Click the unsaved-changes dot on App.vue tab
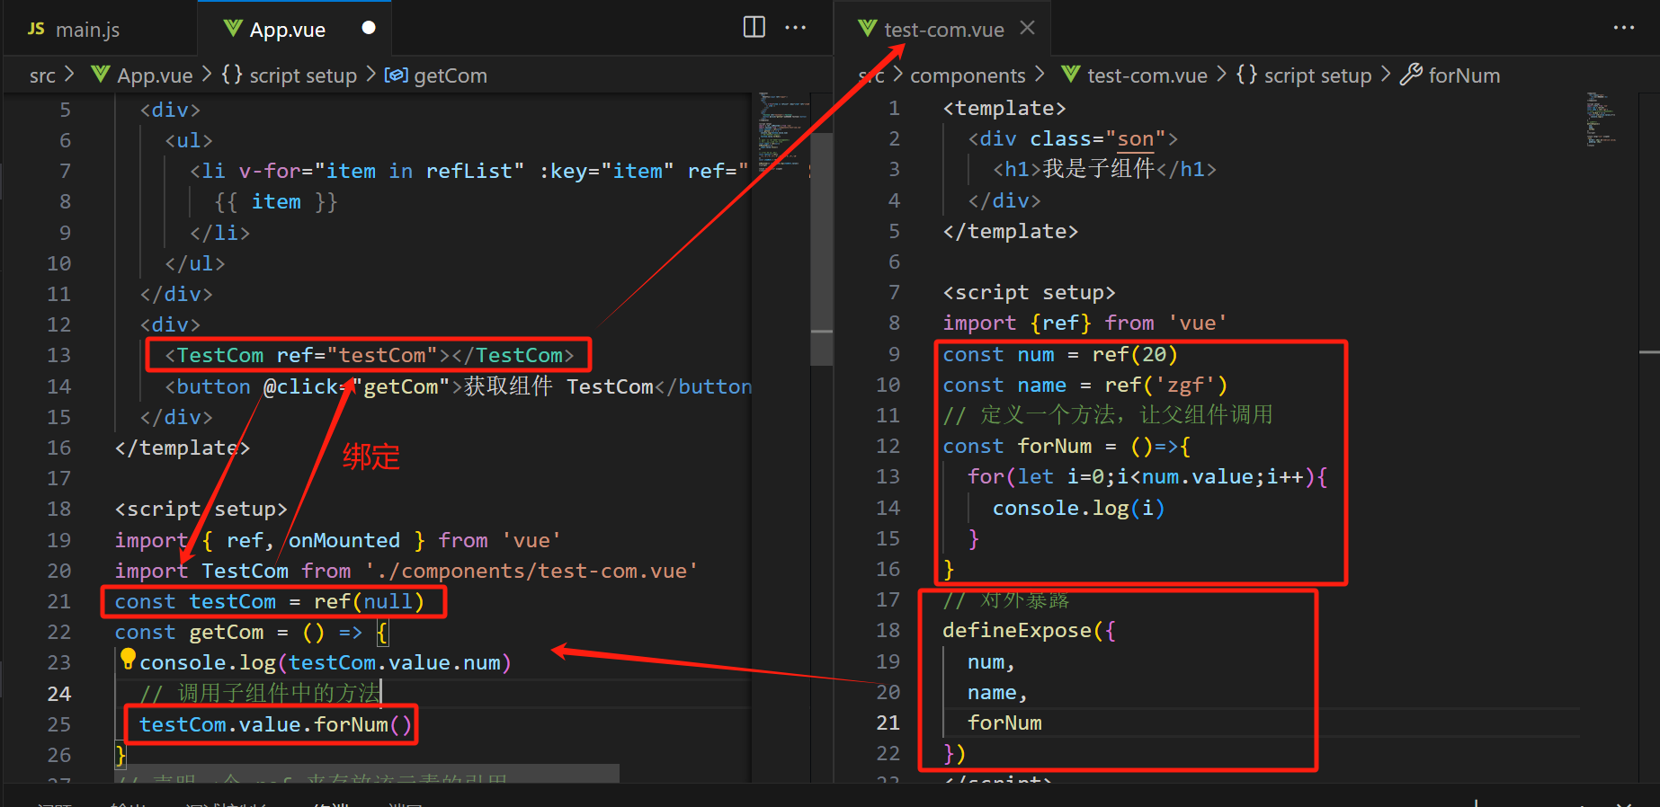The image size is (1660, 807). coord(369,28)
